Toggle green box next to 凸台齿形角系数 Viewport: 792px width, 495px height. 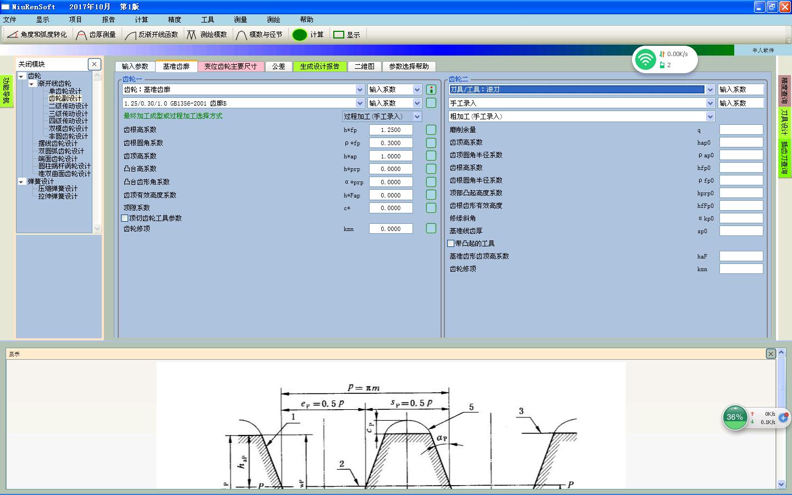click(x=431, y=182)
